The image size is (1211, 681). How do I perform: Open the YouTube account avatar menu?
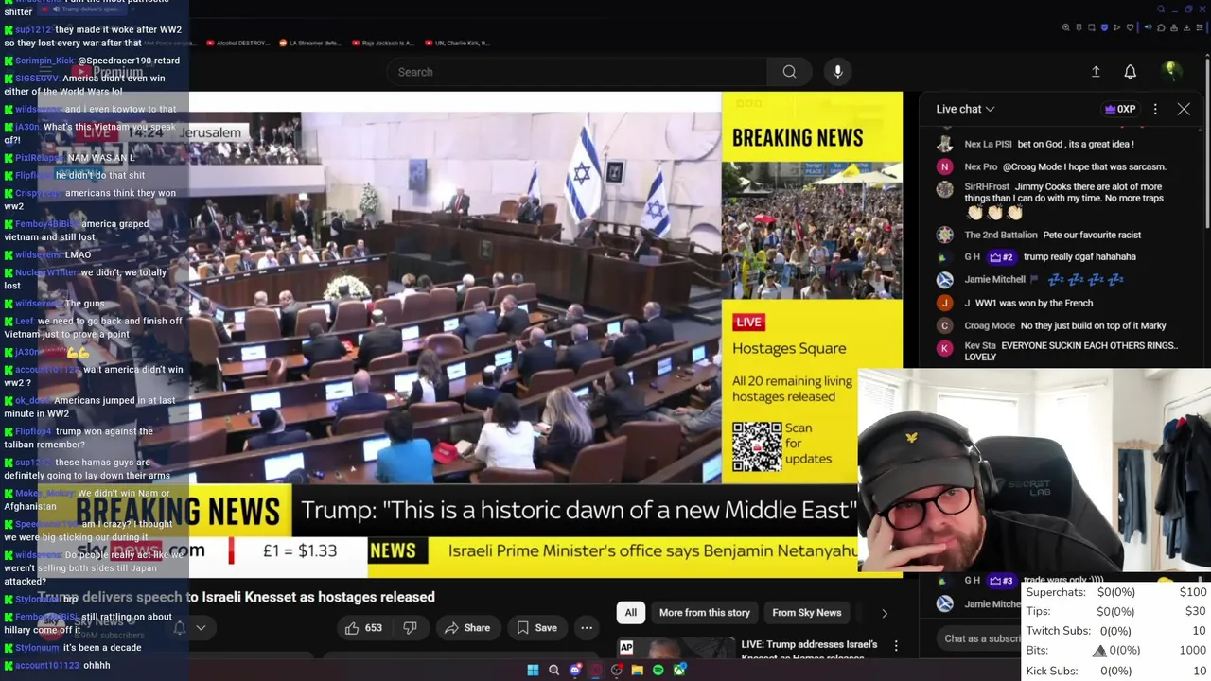1171,71
